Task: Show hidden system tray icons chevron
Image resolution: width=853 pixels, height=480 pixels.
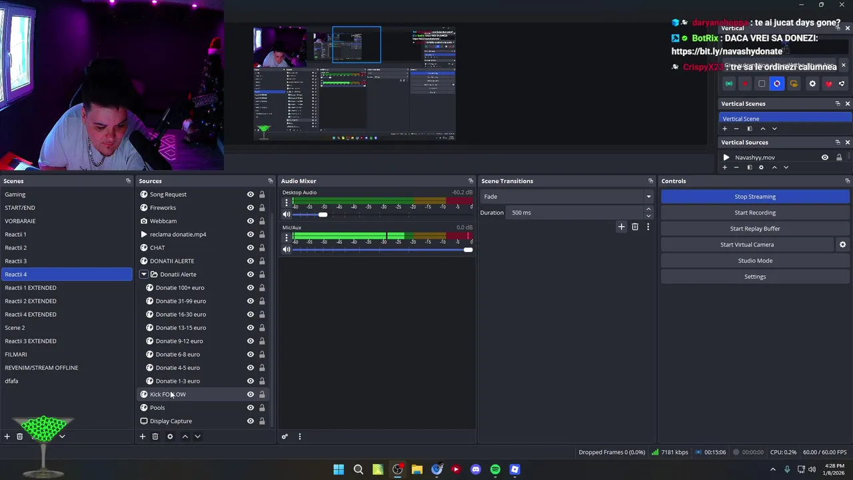Action: point(773,469)
